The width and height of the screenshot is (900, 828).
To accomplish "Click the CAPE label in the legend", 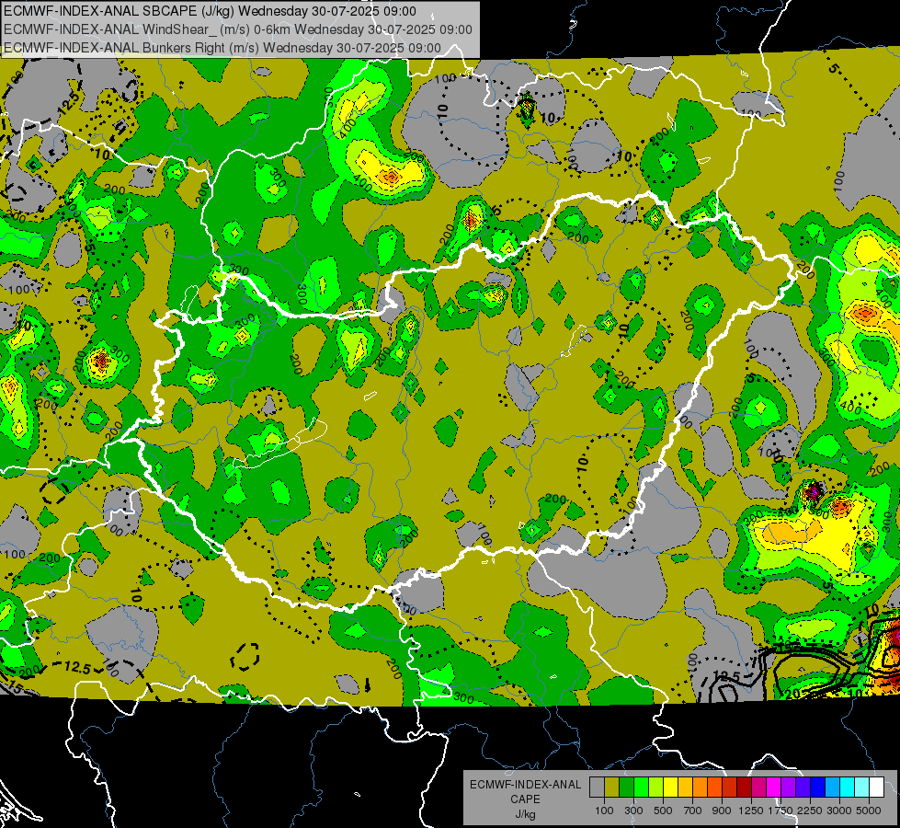I will [x=525, y=799].
